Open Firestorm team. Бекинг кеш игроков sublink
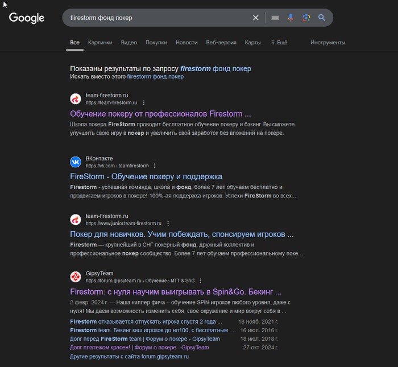Image resolution: width=398 pixels, height=367 pixels. tap(152, 330)
